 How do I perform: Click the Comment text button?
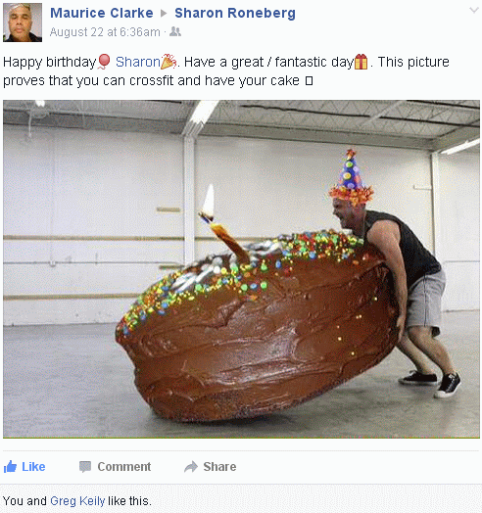tap(124, 467)
